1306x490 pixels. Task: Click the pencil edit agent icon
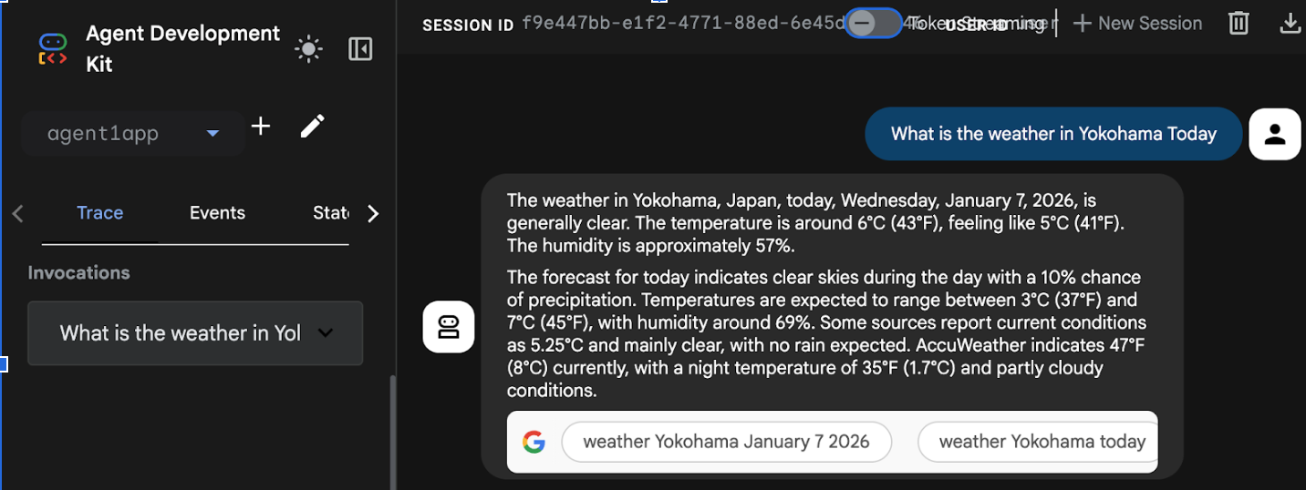point(312,127)
